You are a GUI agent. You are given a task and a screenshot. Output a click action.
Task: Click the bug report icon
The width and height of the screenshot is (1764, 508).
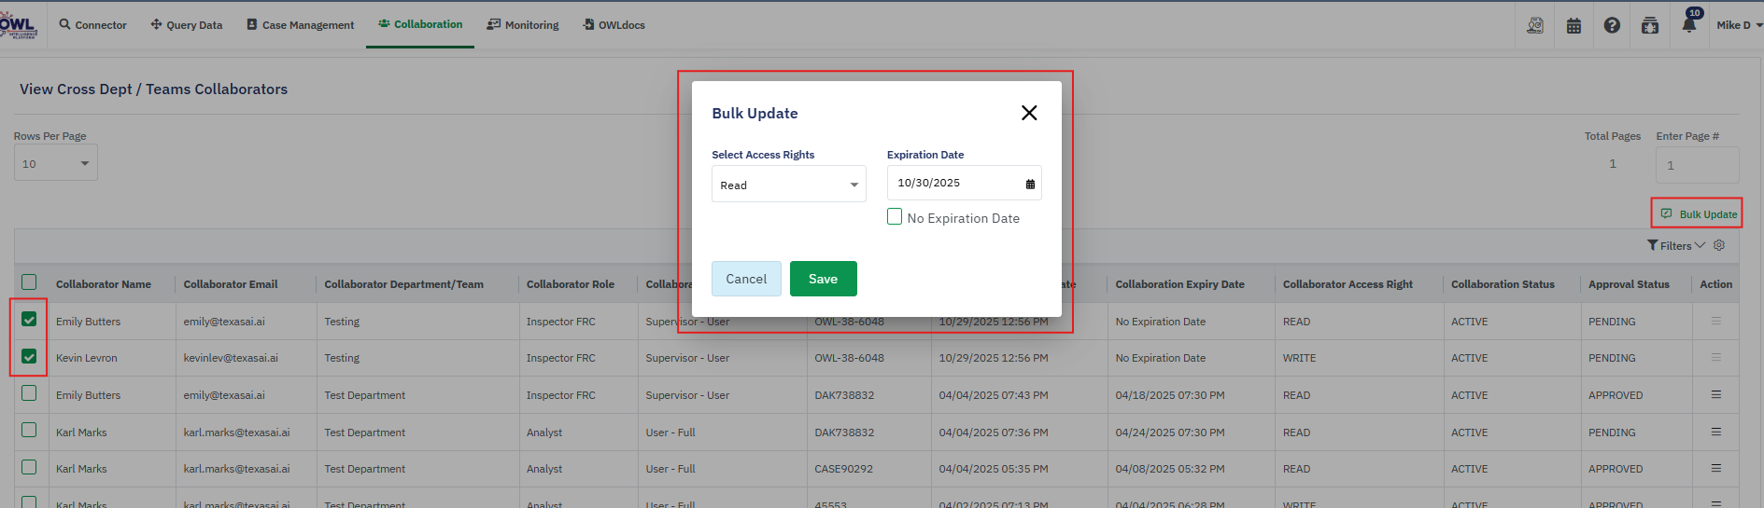click(1650, 25)
